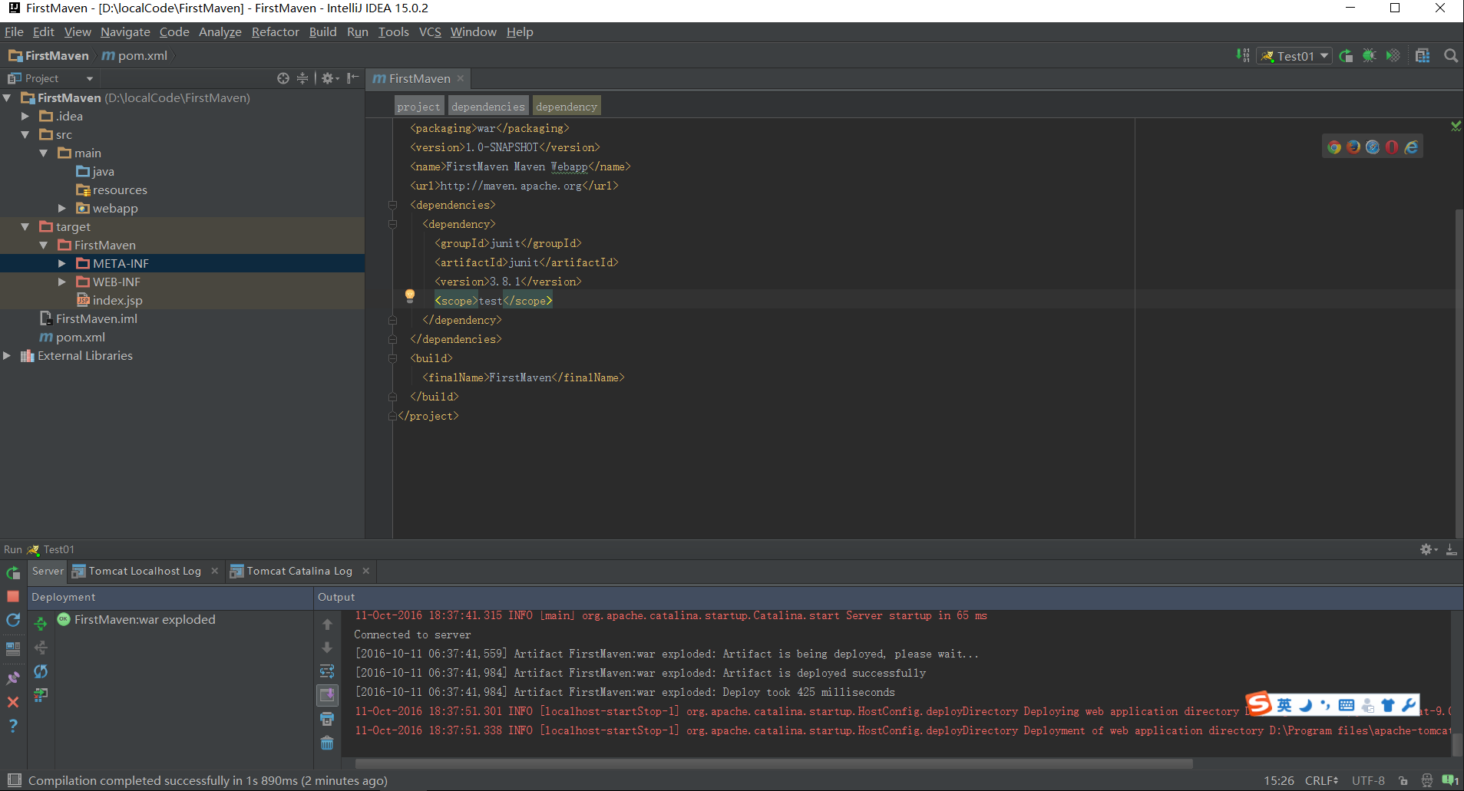Open Test01 run configuration dropdown
Screen dimensions: 1464x791
point(1293,56)
